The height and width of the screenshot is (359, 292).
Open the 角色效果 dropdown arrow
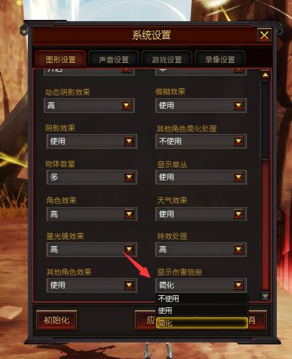(129, 214)
